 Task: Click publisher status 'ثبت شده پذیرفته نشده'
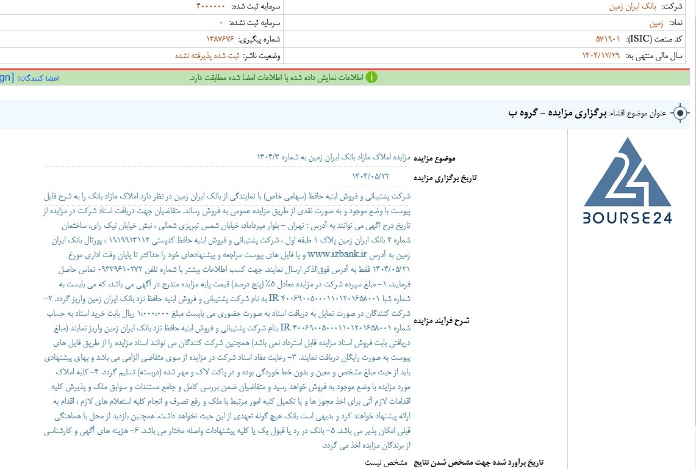[207, 56]
